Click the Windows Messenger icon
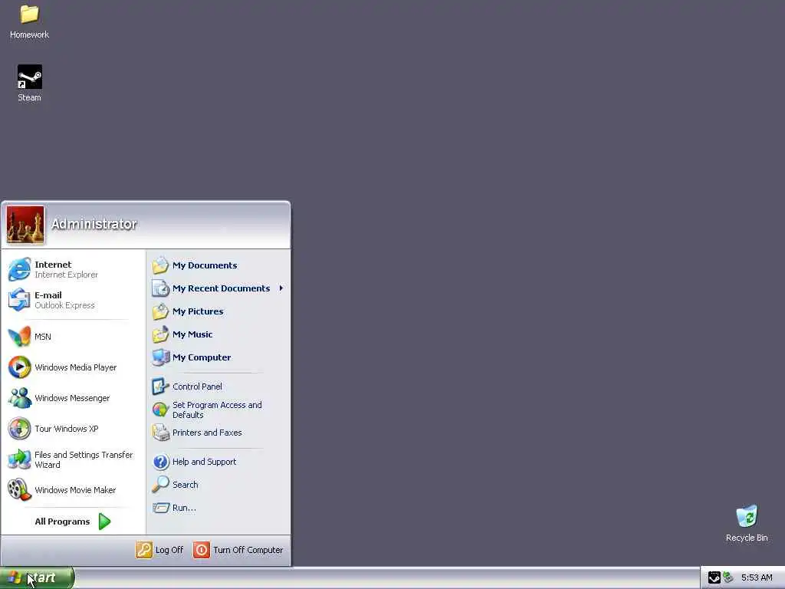Viewport: 785px width, 589px height. [19, 398]
